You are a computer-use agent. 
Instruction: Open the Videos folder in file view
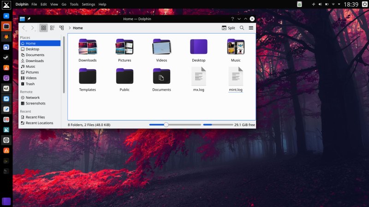point(161,47)
